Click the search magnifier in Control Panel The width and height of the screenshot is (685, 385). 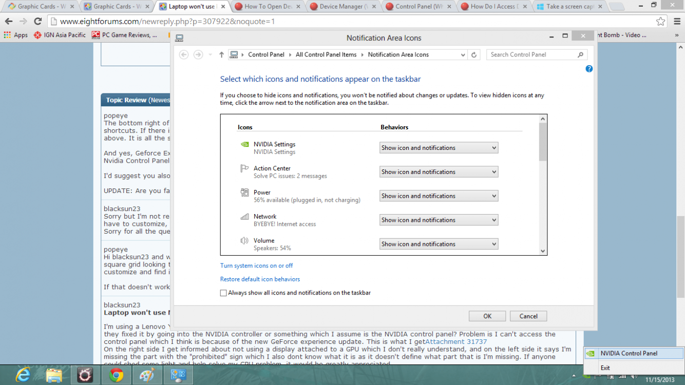[581, 54]
